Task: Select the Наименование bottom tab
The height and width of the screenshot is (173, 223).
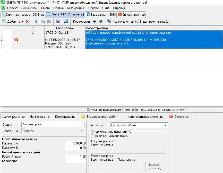Action: (x=40, y=117)
